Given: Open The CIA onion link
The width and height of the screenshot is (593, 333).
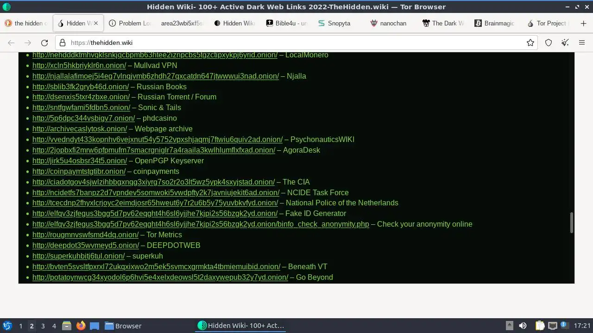Looking at the screenshot, I should pos(153,182).
